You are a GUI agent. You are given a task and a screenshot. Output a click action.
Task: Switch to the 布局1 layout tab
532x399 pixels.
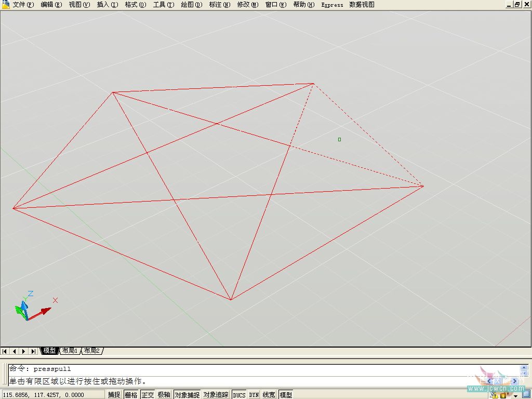pos(70,351)
